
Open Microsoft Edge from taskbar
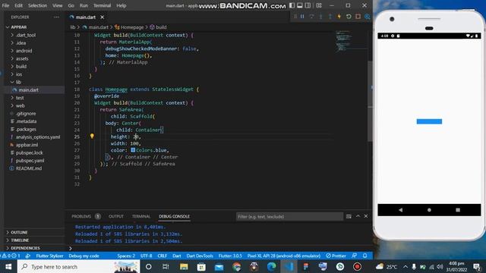coord(272,266)
